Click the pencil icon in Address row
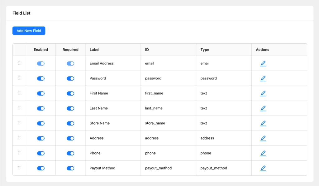This screenshot has width=319, height=186. [x=263, y=138]
